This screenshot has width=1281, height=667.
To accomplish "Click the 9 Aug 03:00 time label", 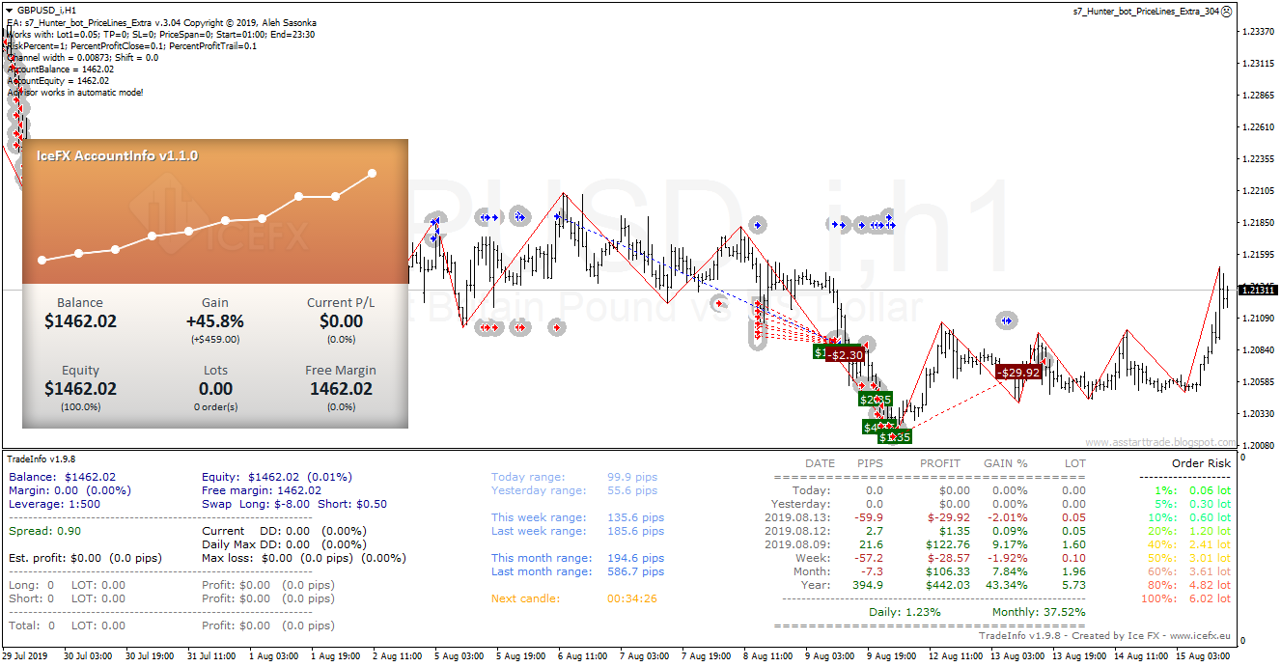I will 829,656.
